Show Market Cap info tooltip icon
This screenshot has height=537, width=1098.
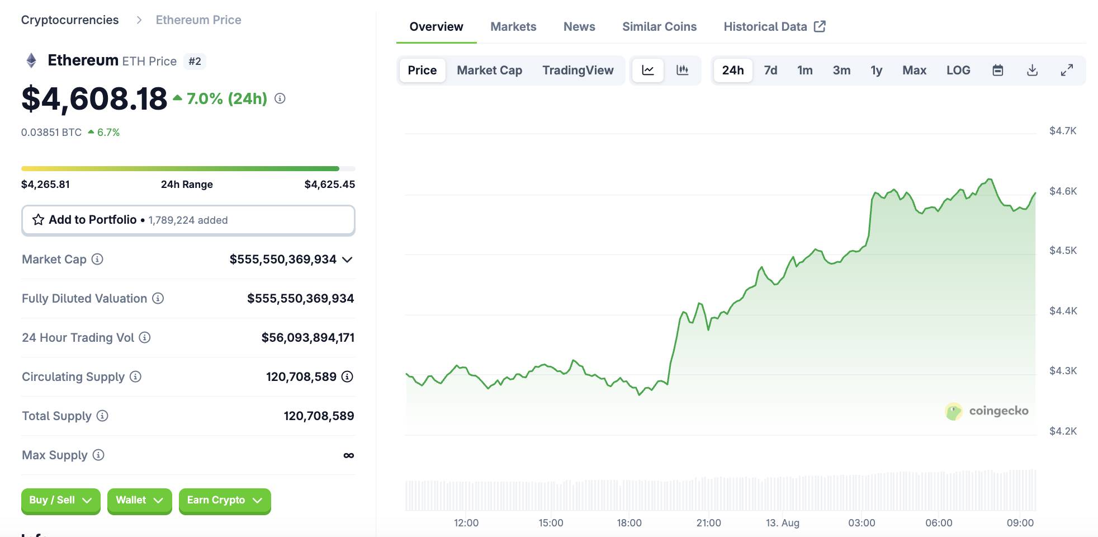click(97, 259)
